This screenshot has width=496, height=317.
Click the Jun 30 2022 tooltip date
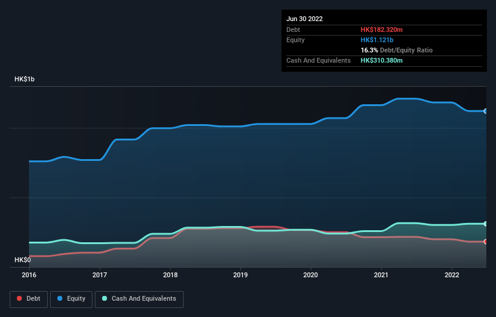pos(304,19)
